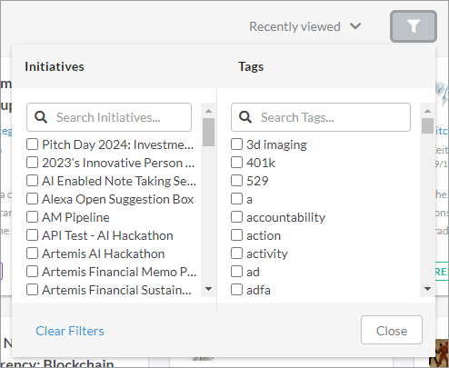Check the Pitch Day 2024 initiative checkbox

click(x=32, y=144)
